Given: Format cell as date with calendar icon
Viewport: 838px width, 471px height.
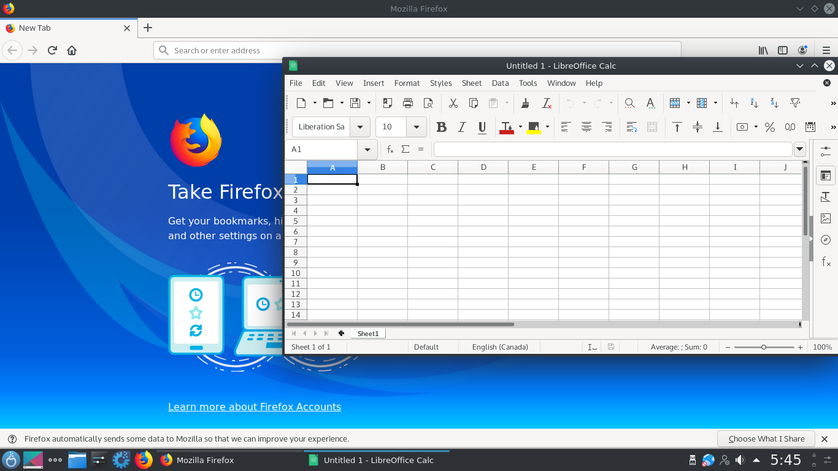Looking at the screenshot, I should tap(810, 127).
